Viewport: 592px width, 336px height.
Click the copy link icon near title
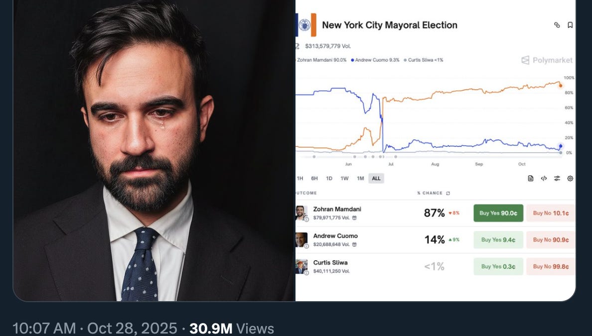point(557,25)
